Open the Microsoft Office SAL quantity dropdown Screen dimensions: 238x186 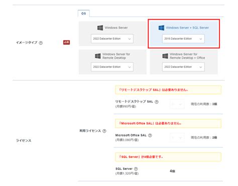177,138
